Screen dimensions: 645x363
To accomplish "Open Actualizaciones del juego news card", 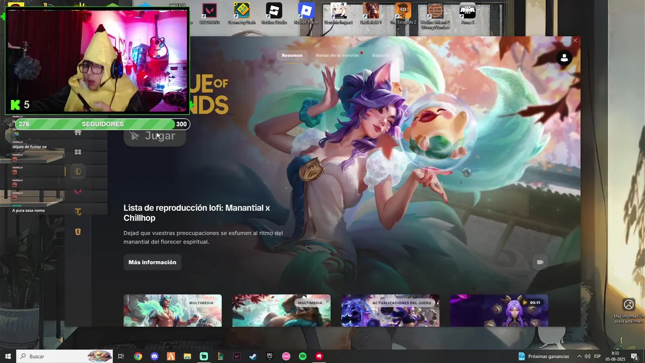I will (x=390, y=311).
